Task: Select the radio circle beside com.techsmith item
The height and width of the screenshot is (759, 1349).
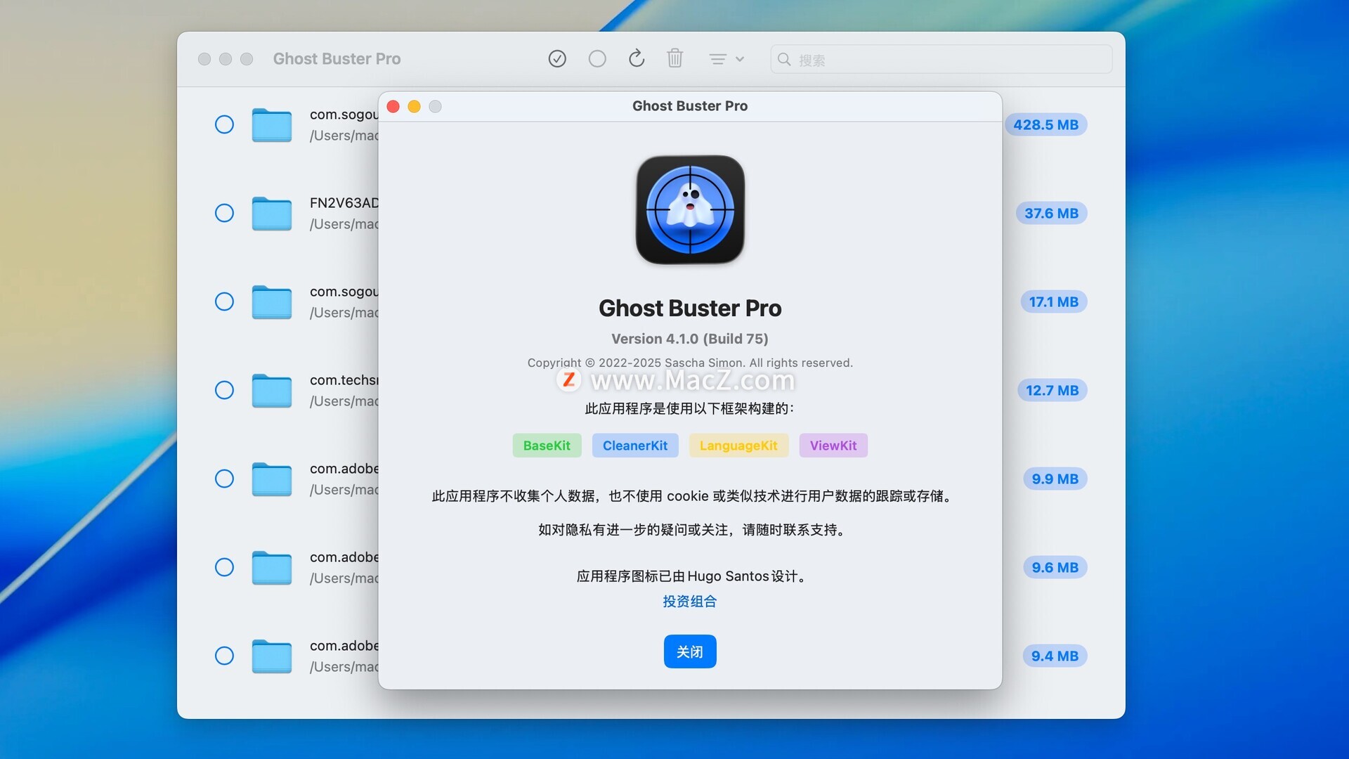Action: pos(224,390)
